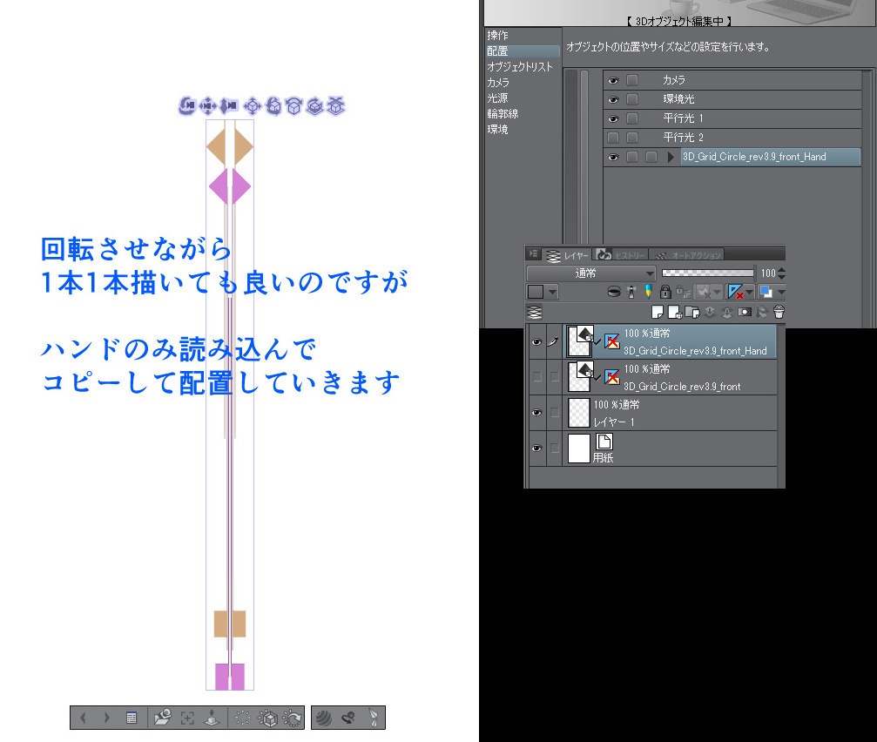Open the 光源 settings in the 3D panel

coord(498,98)
